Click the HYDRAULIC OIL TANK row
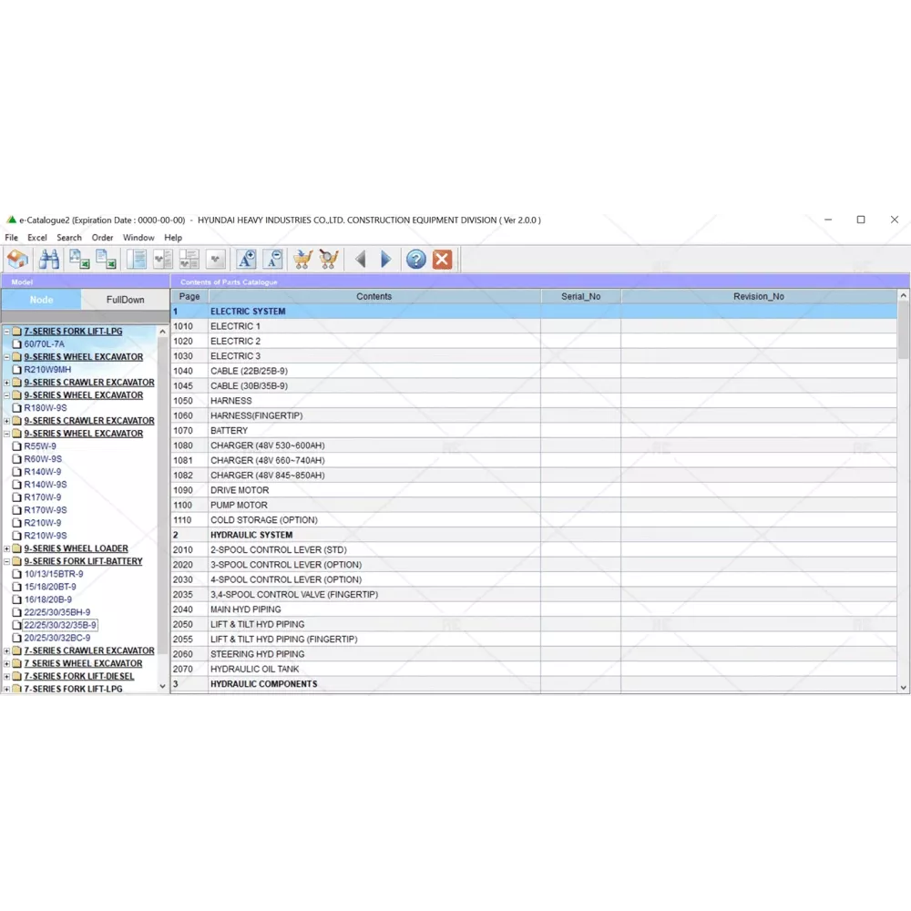 [x=254, y=669]
